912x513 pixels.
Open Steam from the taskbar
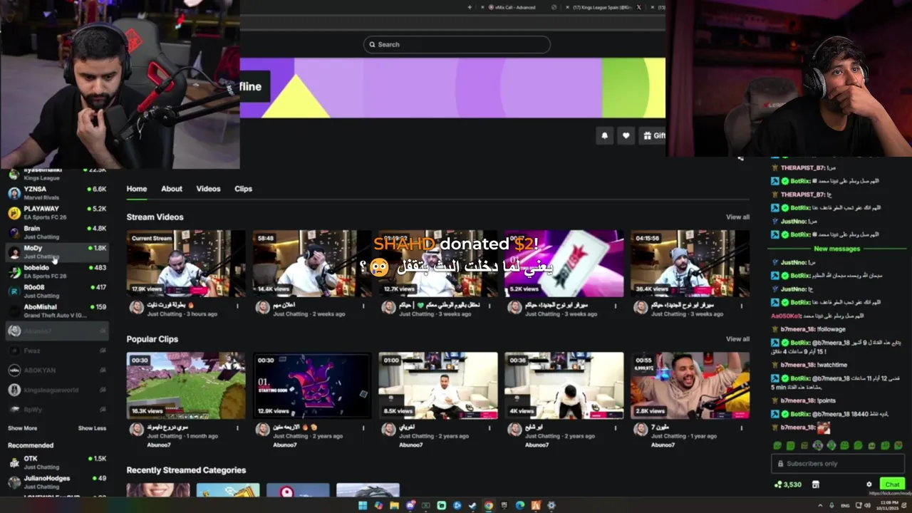[472, 505]
